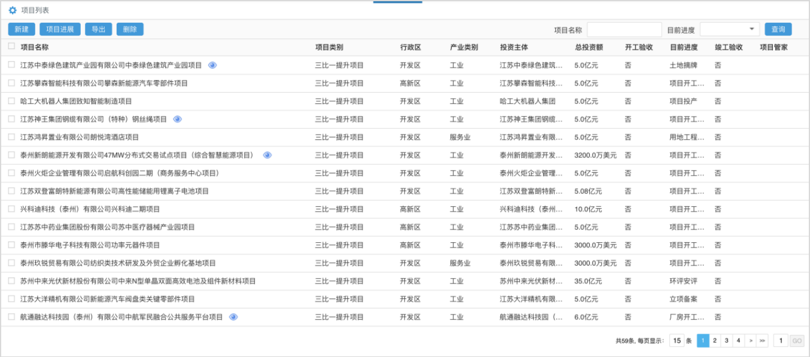Check the 哈工大机器人集团 project row

click(x=11, y=101)
